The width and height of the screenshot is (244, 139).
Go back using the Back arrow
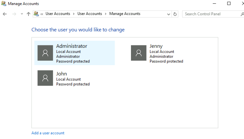click(5, 14)
